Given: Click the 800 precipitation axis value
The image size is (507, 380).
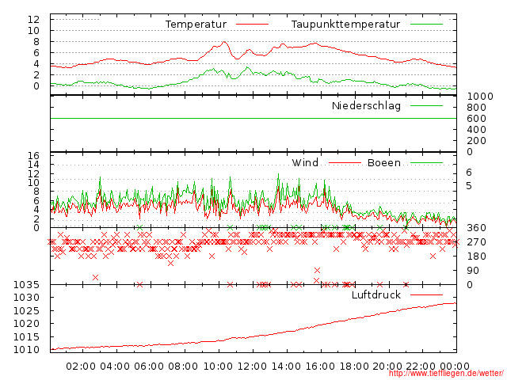Looking at the screenshot, I should coord(477,108).
